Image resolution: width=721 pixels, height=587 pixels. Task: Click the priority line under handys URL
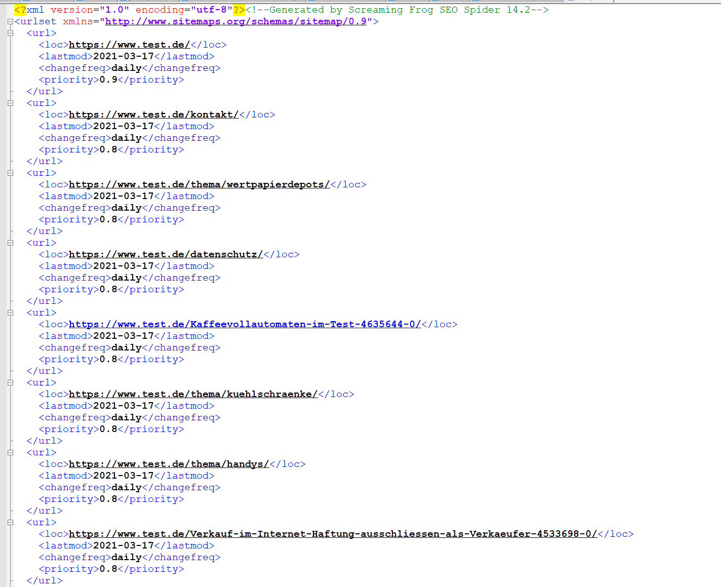[111, 499]
